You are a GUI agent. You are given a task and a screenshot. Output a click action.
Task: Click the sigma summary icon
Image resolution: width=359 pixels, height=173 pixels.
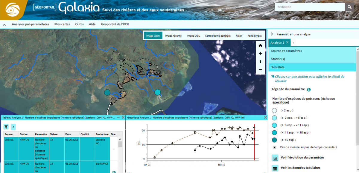(x=13, y=127)
